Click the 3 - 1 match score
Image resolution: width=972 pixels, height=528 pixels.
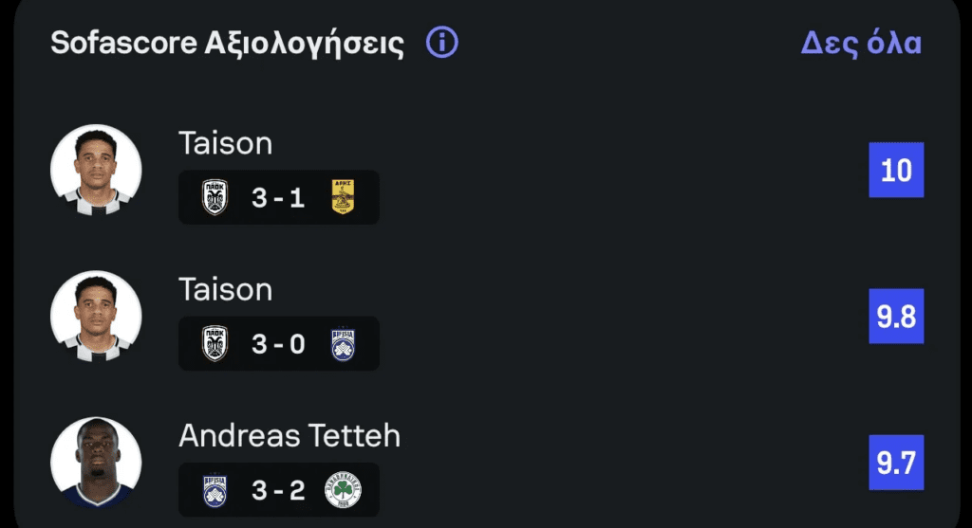278,197
